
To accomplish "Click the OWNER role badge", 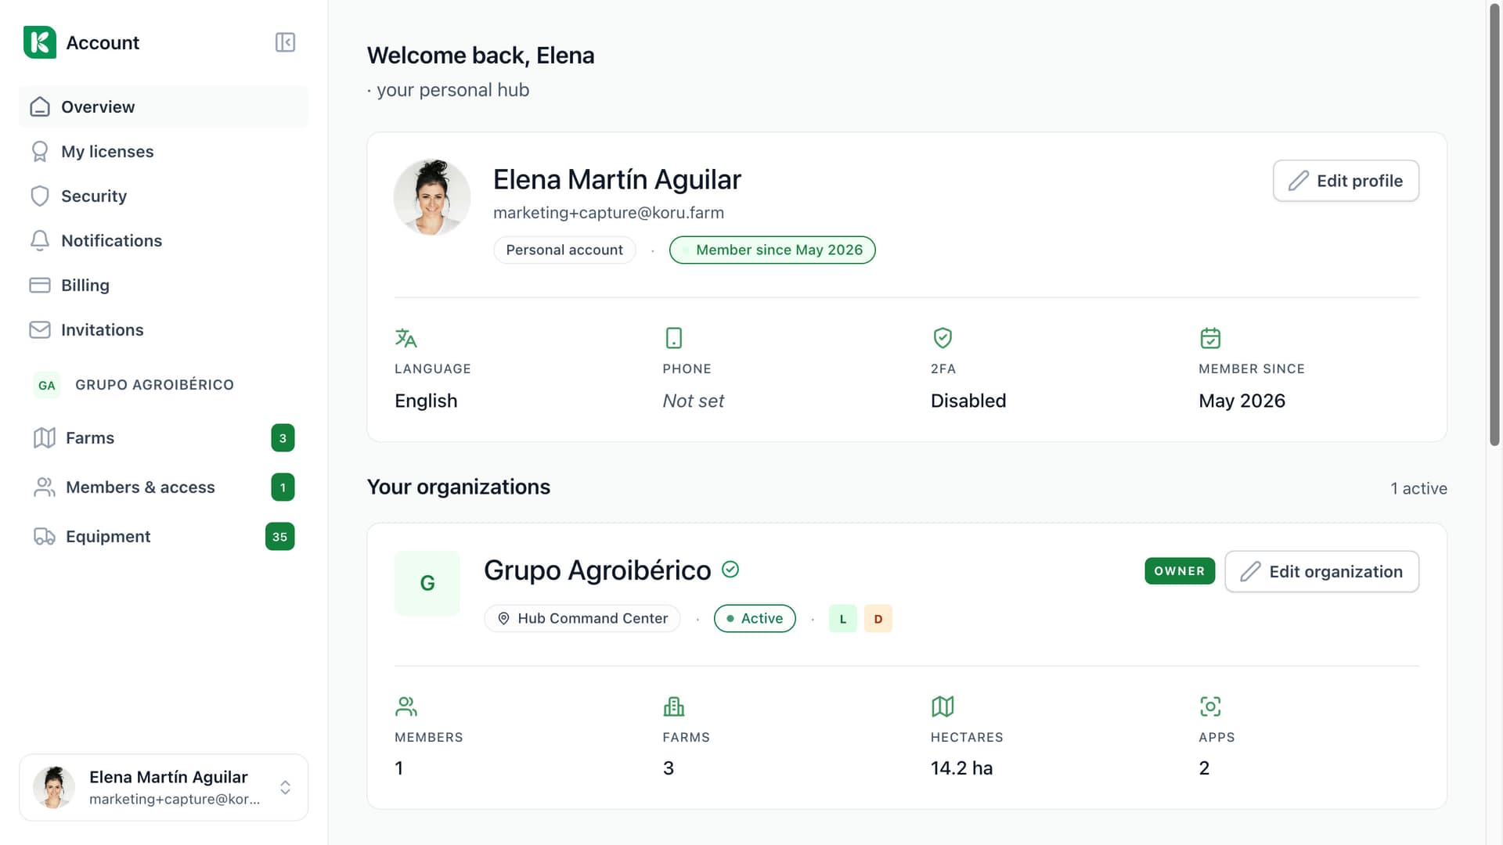I will (x=1180, y=571).
